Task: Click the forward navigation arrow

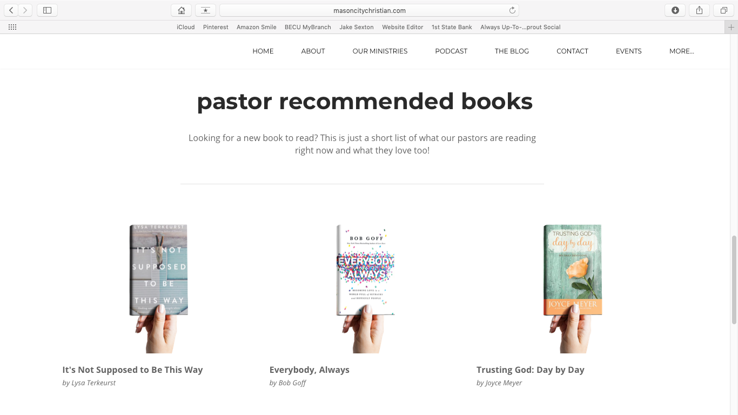Action: click(25, 10)
